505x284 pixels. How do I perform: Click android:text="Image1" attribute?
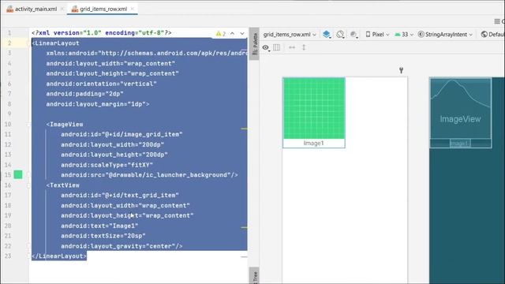[99, 226]
